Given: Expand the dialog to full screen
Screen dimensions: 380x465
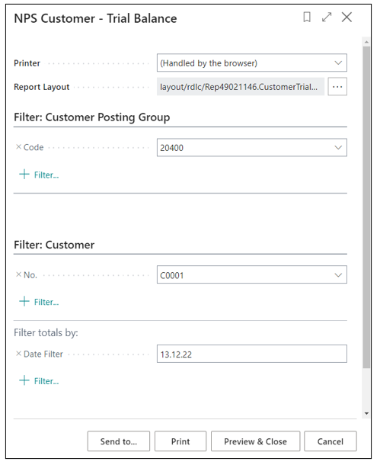Looking at the screenshot, I should (327, 18).
